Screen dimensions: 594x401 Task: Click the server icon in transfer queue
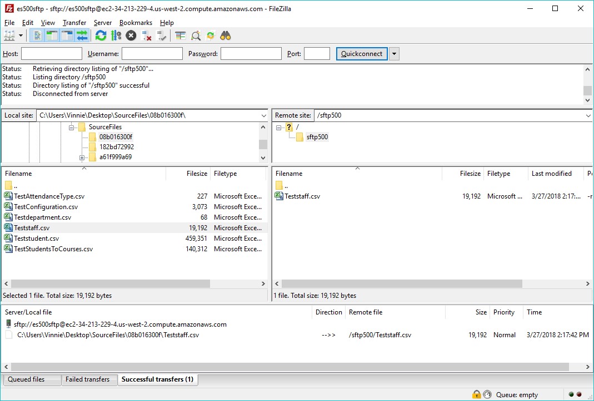click(x=9, y=324)
